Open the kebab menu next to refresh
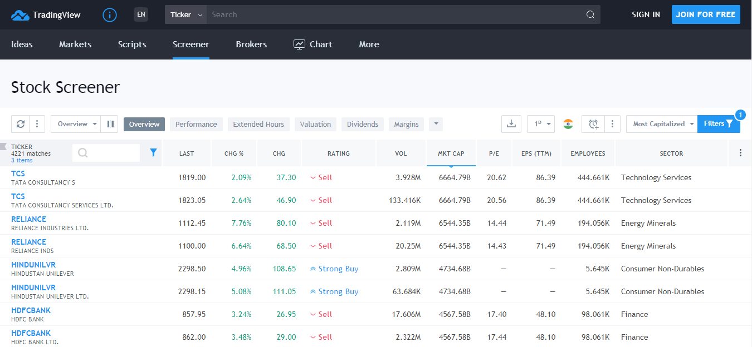 click(36, 123)
